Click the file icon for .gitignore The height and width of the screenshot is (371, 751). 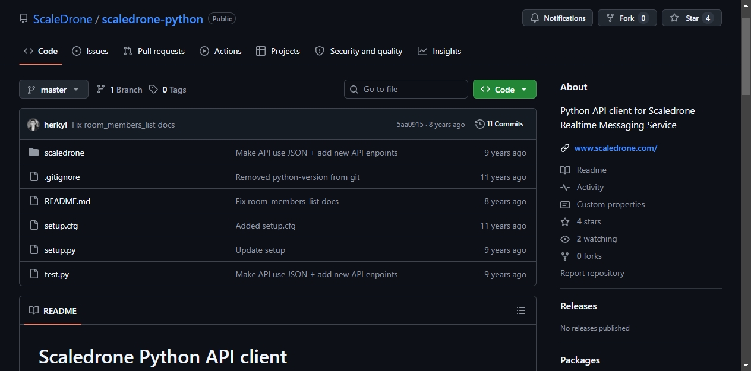click(x=33, y=177)
